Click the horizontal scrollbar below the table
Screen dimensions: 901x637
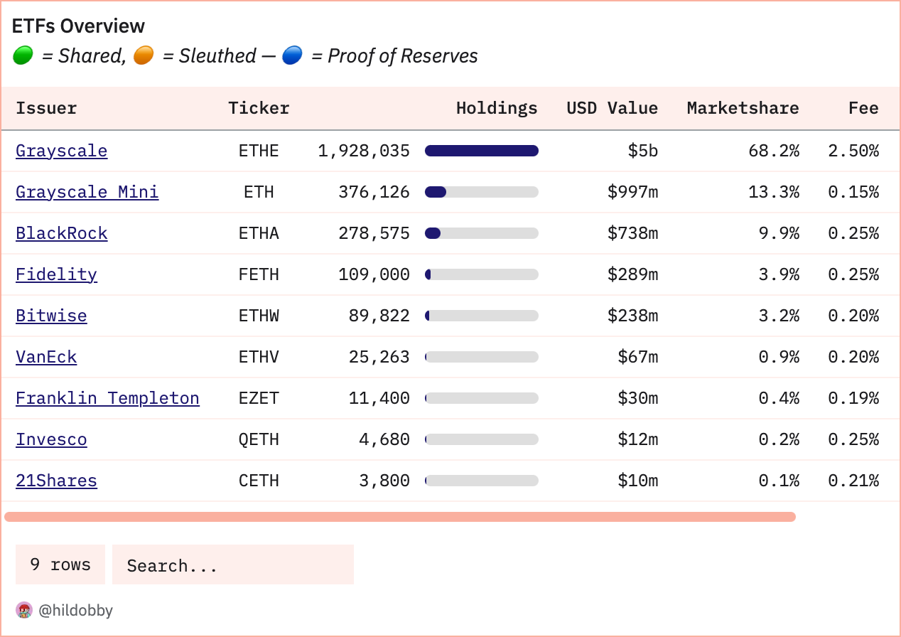400,517
